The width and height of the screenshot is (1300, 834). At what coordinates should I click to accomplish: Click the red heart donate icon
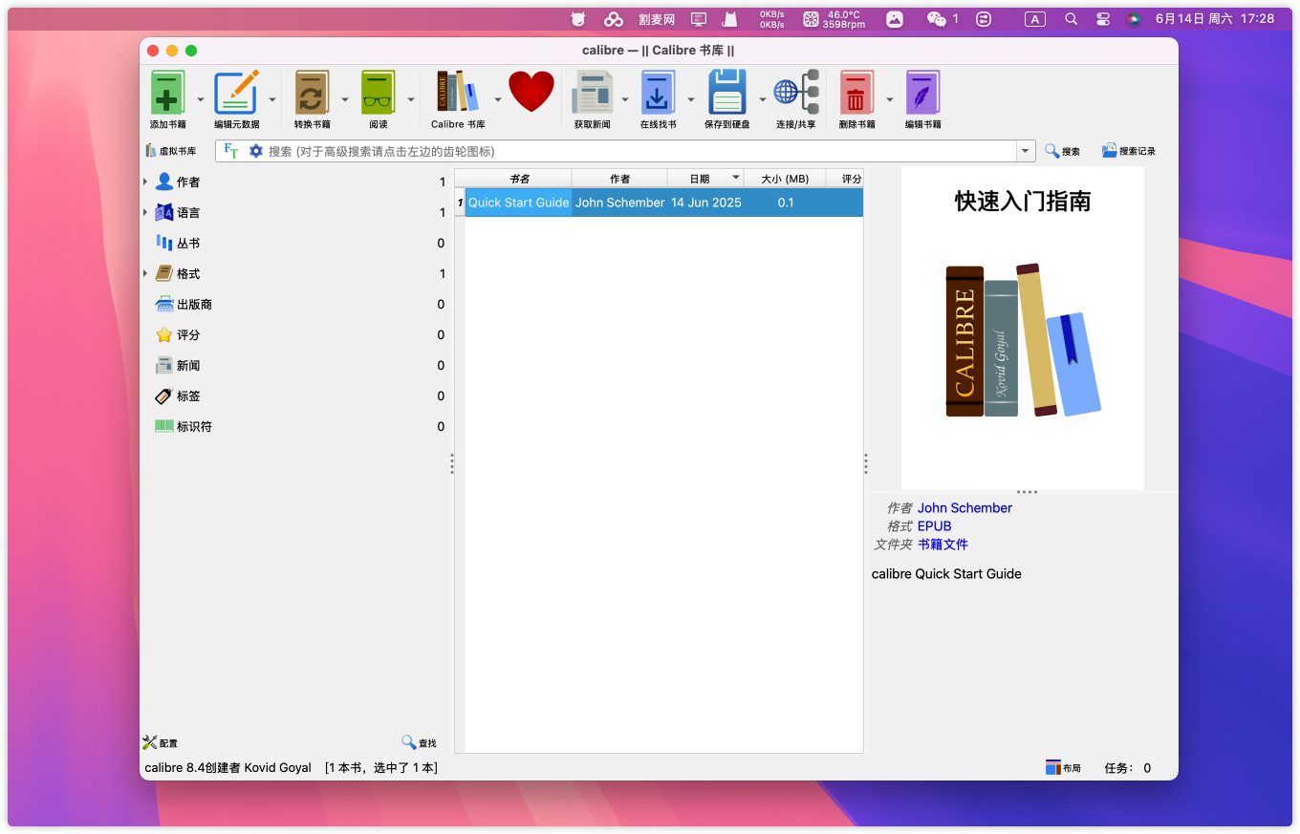pyautogui.click(x=531, y=92)
